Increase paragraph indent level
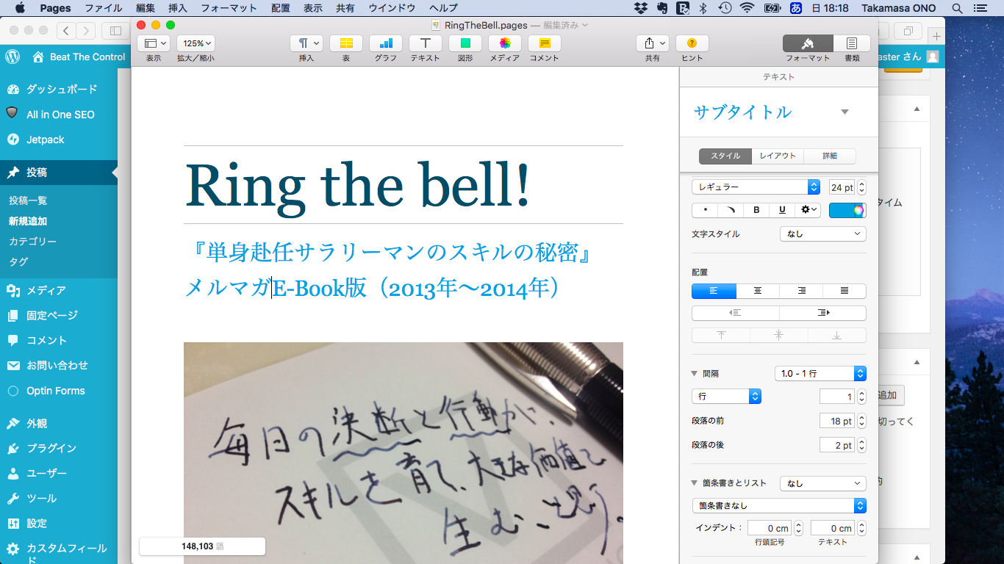The height and width of the screenshot is (564, 1004). pos(823,313)
